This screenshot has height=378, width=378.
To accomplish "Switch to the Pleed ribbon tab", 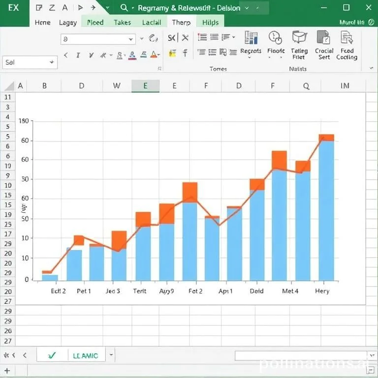I will [x=95, y=23].
